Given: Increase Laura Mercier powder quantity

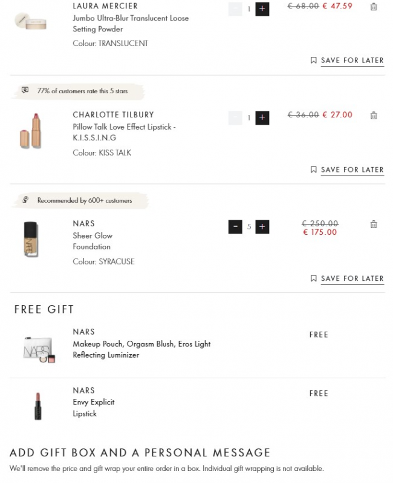Looking at the screenshot, I should pos(262,8).
